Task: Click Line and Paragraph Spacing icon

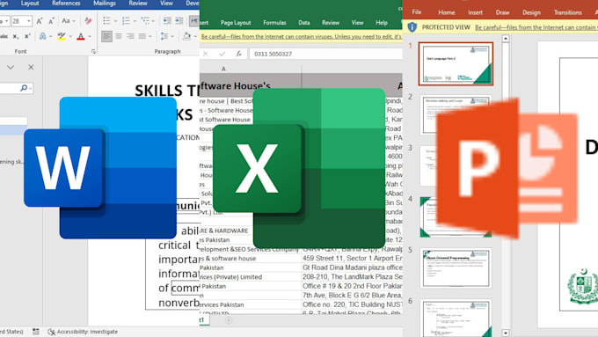Action: (x=164, y=36)
